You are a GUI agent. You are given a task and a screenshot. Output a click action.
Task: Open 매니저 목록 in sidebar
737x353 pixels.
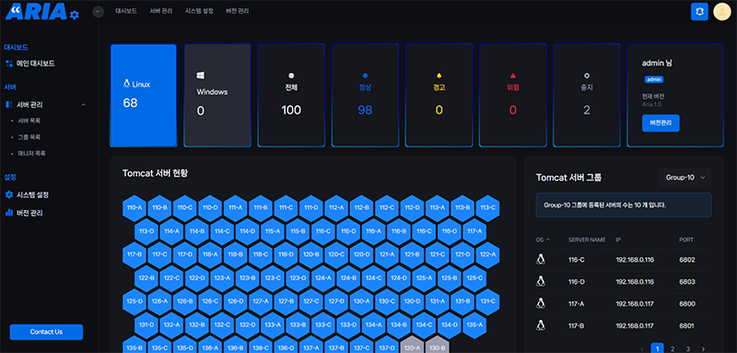(x=31, y=153)
